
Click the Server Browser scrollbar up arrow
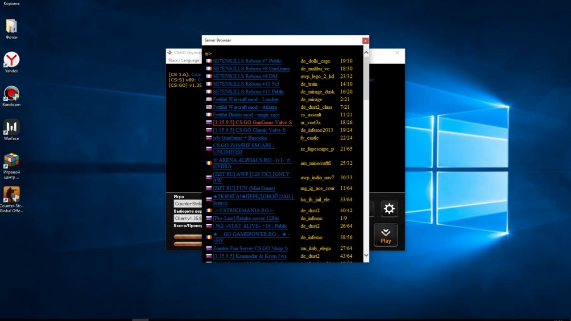click(366, 53)
